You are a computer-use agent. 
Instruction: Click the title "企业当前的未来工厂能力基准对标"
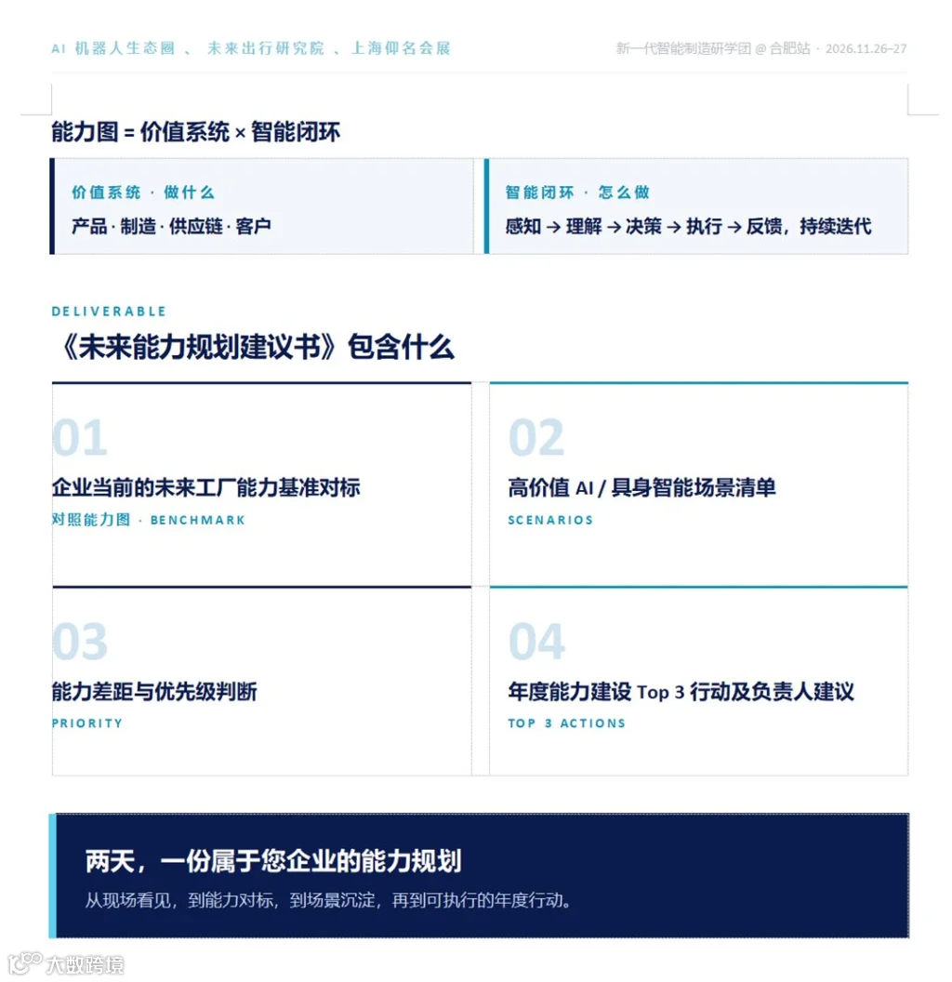206,487
